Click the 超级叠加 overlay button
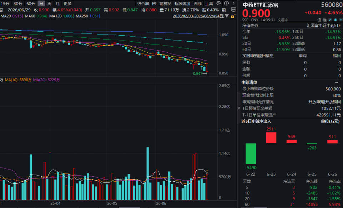The image size is (343, 208). (182, 4)
